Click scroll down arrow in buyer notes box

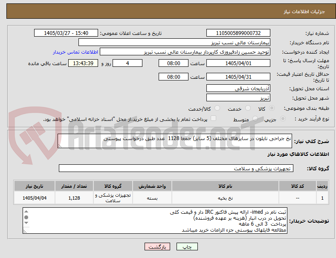click(x=26, y=223)
